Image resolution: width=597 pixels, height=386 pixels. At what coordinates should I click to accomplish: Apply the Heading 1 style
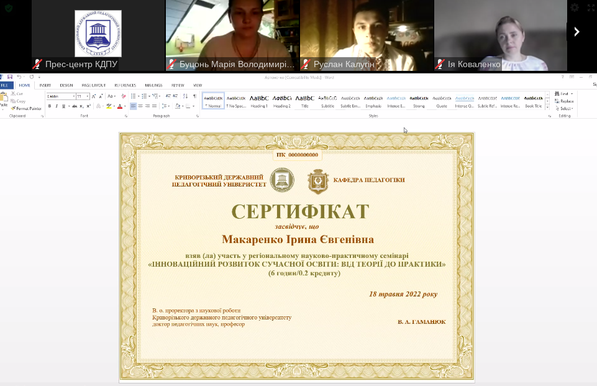(259, 101)
